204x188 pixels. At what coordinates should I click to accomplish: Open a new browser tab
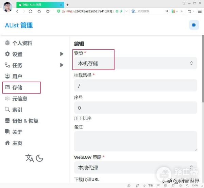(x=67, y=5)
